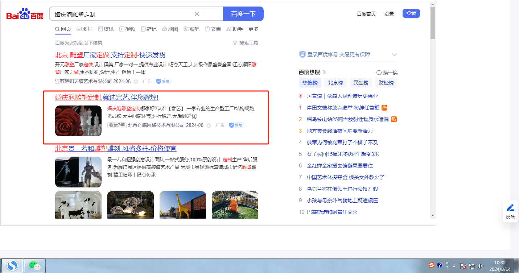The image size is (519, 273).
Task: Switch to the 财经榜 tab
Action: pyautogui.click(x=386, y=83)
